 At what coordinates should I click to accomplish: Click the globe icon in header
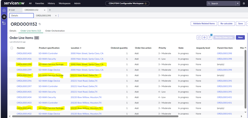tap(244, 4)
